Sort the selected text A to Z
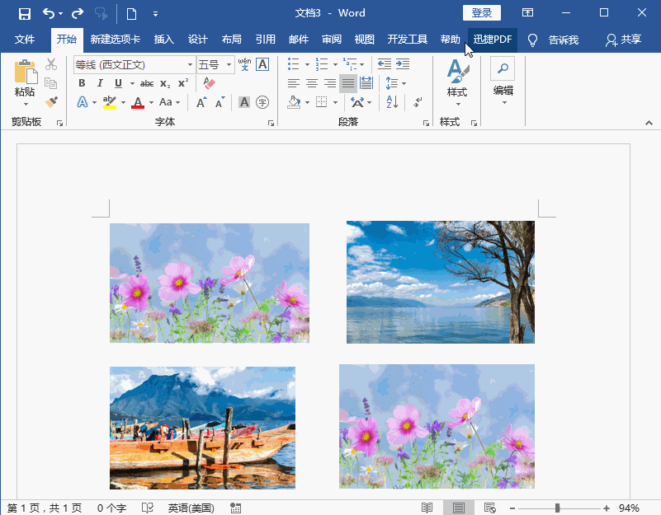The image size is (661, 515). click(x=392, y=102)
